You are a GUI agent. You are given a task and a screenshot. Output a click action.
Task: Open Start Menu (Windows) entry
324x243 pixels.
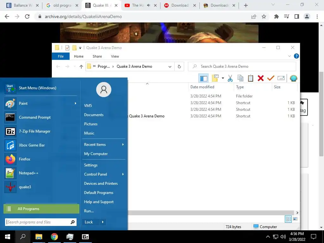[x=41, y=88]
